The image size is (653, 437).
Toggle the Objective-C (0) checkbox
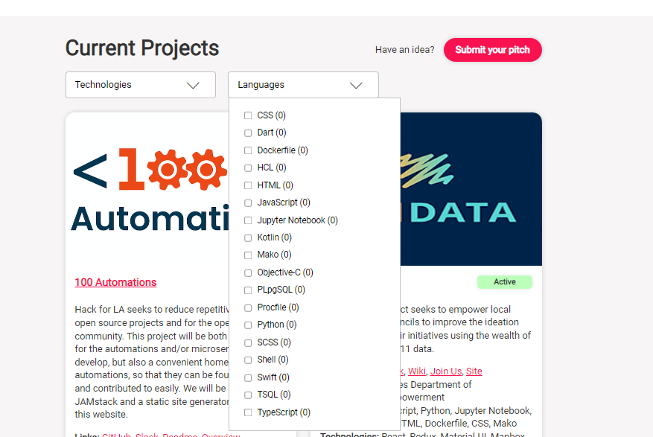point(248,272)
